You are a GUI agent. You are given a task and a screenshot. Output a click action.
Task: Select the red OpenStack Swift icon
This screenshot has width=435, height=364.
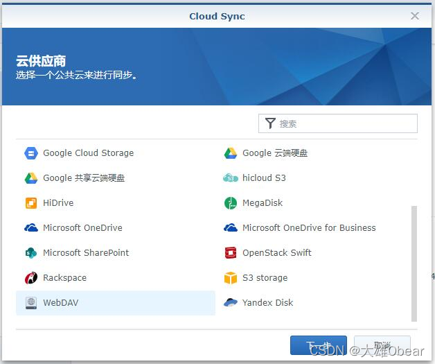pos(231,253)
